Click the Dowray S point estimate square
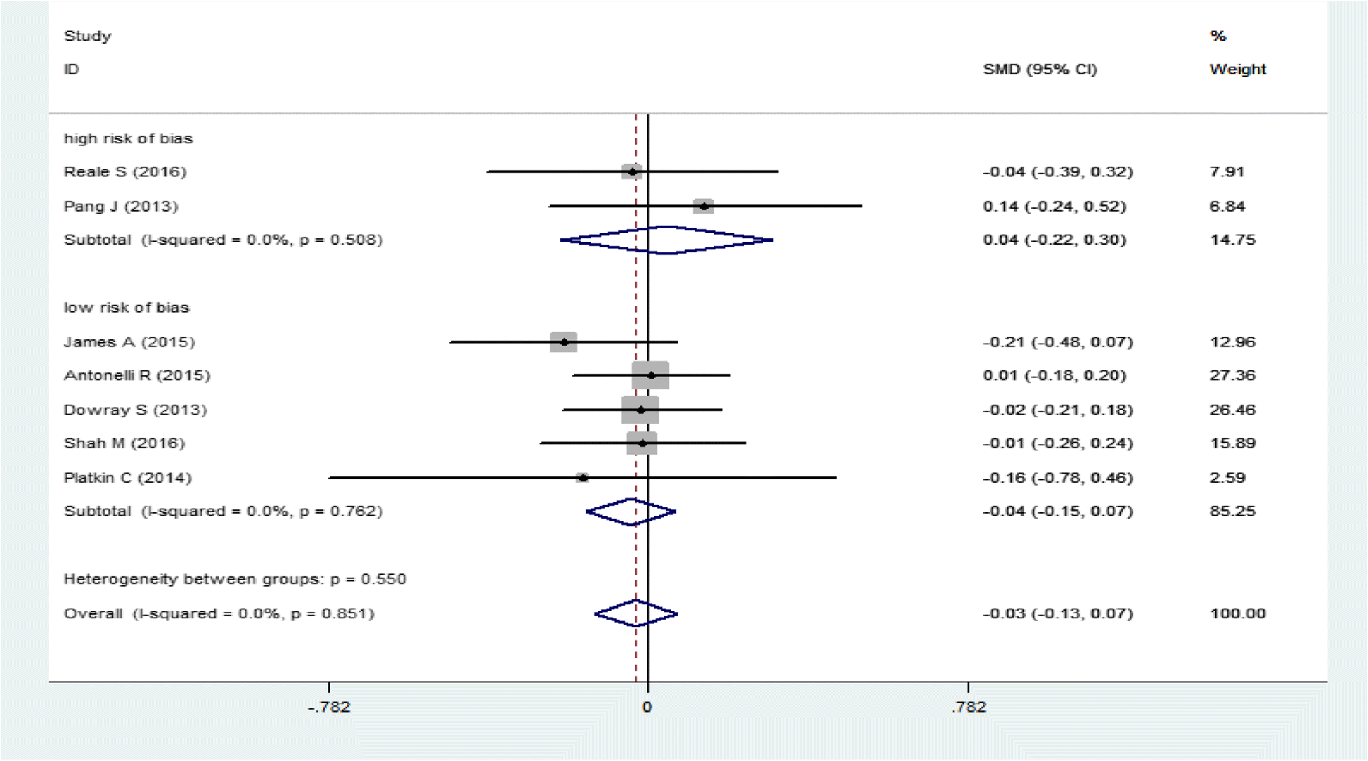The height and width of the screenshot is (761, 1368). click(640, 410)
